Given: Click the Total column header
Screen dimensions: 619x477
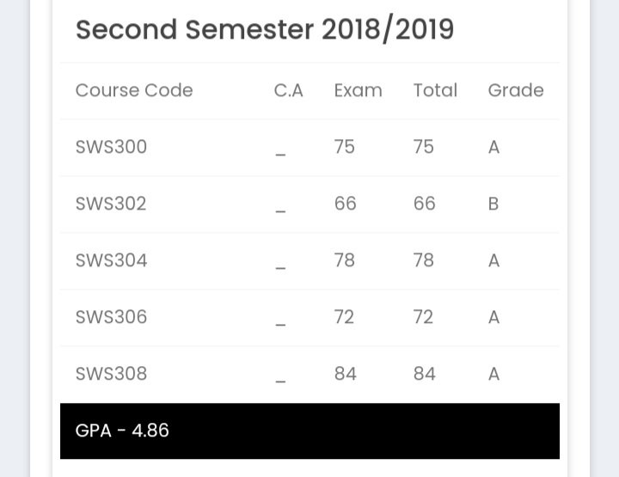Looking at the screenshot, I should (435, 90).
